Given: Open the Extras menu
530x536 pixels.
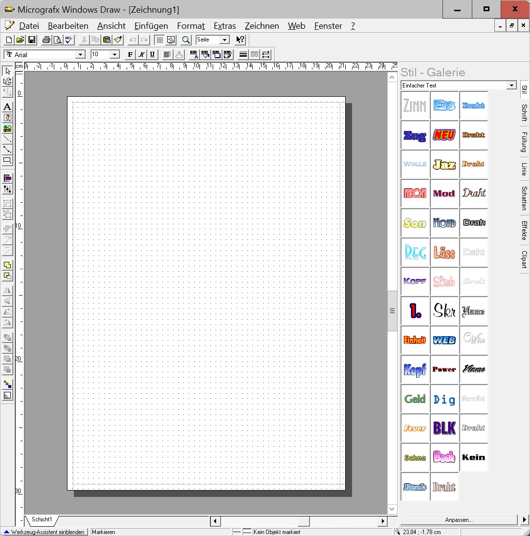Looking at the screenshot, I should pyautogui.click(x=224, y=26).
